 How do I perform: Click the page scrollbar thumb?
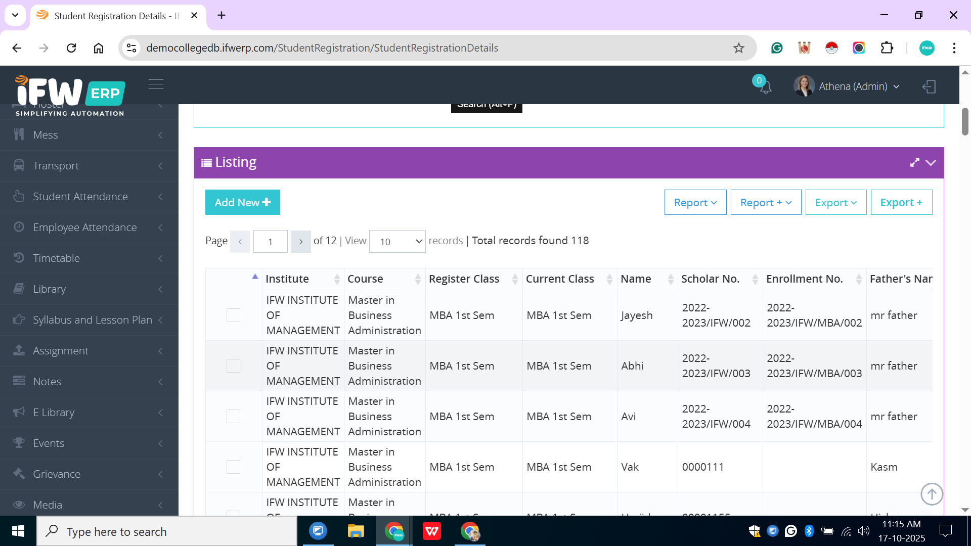tap(965, 121)
